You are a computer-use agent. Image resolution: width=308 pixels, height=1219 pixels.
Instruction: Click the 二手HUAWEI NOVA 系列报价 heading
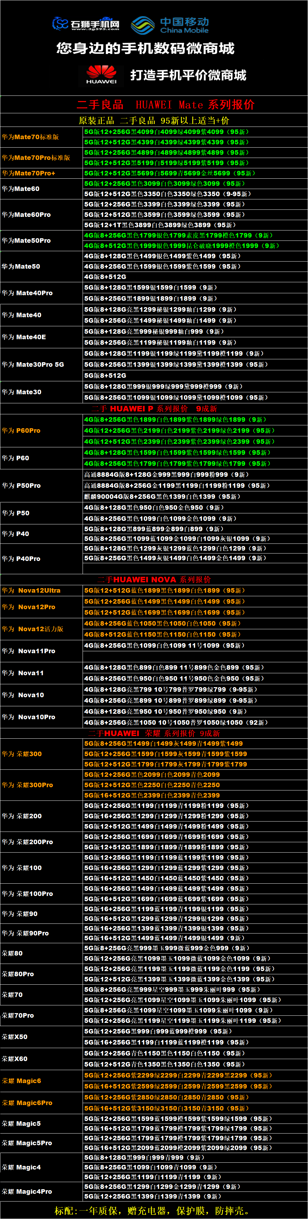(x=154, y=579)
